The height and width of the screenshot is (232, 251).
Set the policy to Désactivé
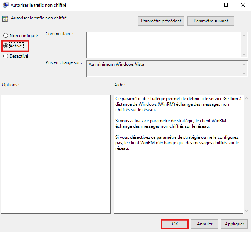tap(6, 56)
